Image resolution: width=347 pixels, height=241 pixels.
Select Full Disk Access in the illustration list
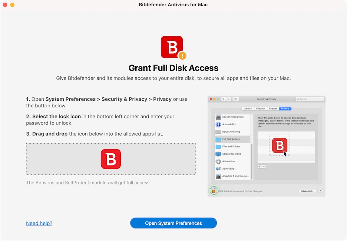[x=232, y=139]
